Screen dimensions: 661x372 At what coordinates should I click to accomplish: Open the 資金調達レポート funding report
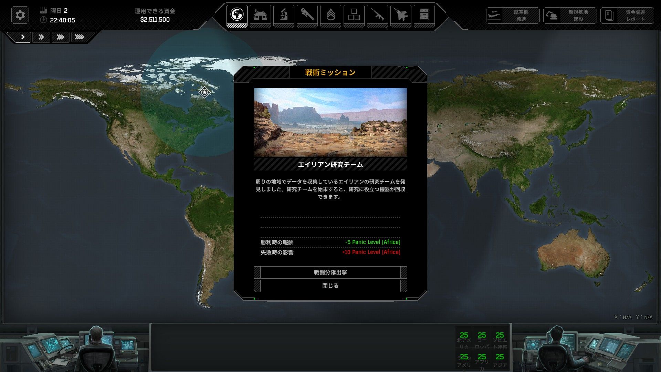pyautogui.click(x=627, y=15)
